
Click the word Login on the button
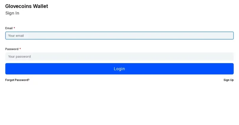pyautogui.click(x=119, y=69)
